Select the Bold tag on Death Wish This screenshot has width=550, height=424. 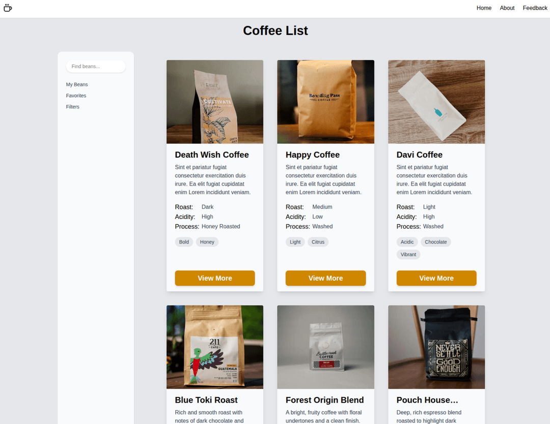184,242
